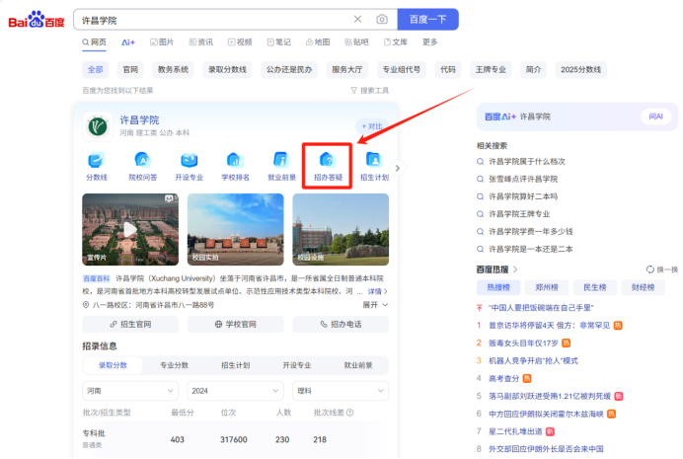Click the 问AI button
Screen dimensions: 683x459
tap(655, 116)
